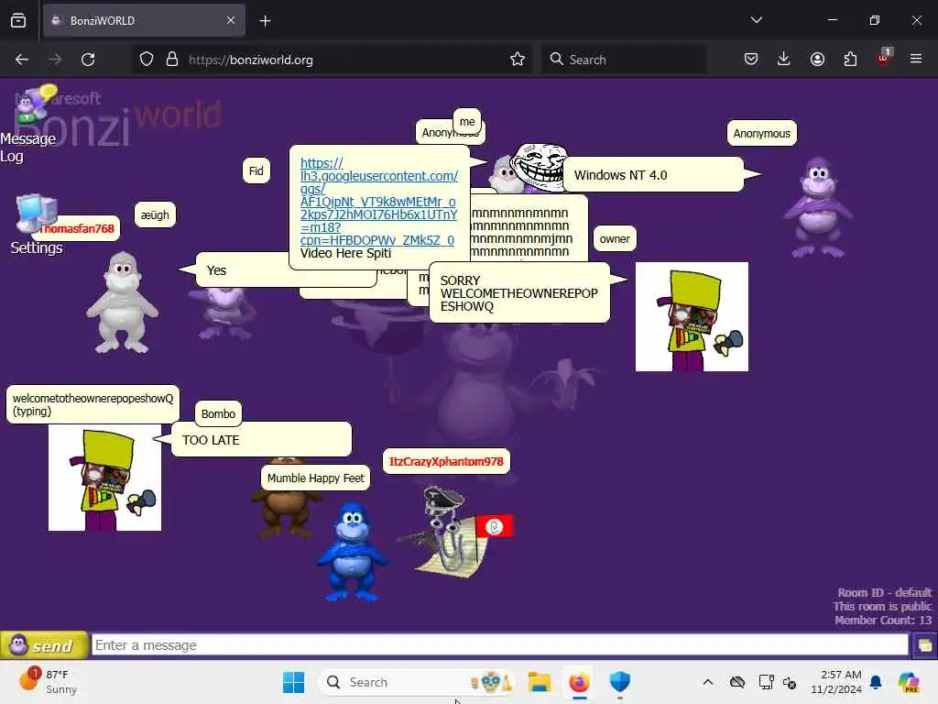This screenshot has width=938, height=704.
Task: Bookmark this page with the star icon
Action: (x=518, y=60)
